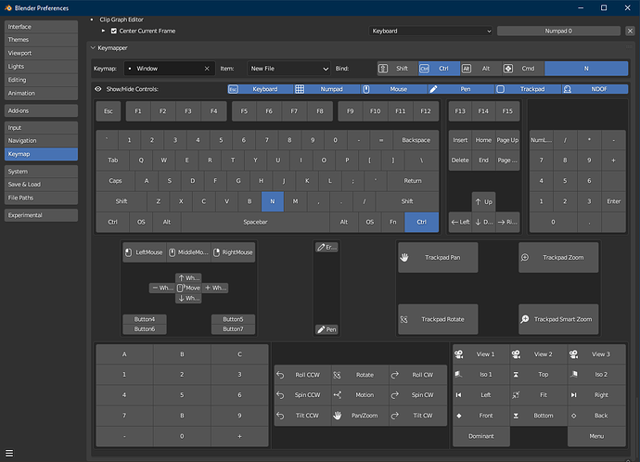Select the Left arrow key

[460, 222]
